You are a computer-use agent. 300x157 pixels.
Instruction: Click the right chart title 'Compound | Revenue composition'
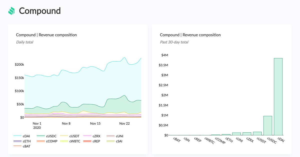pos(190,35)
